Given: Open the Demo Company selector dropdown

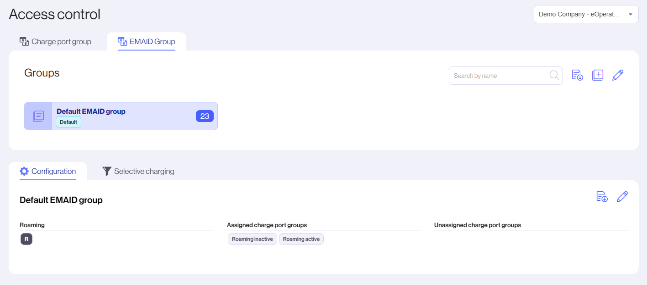Looking at the screenshot, I should [586, 14].
